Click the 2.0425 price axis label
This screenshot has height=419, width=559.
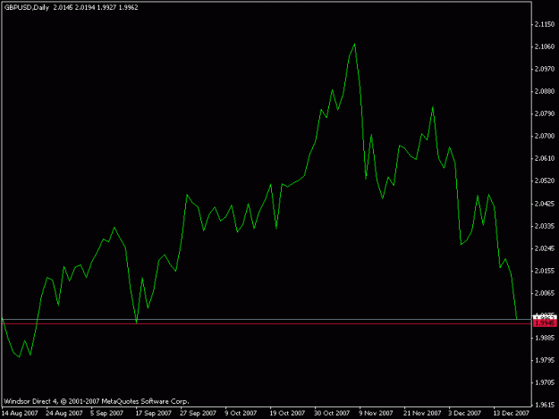(545, 204)
